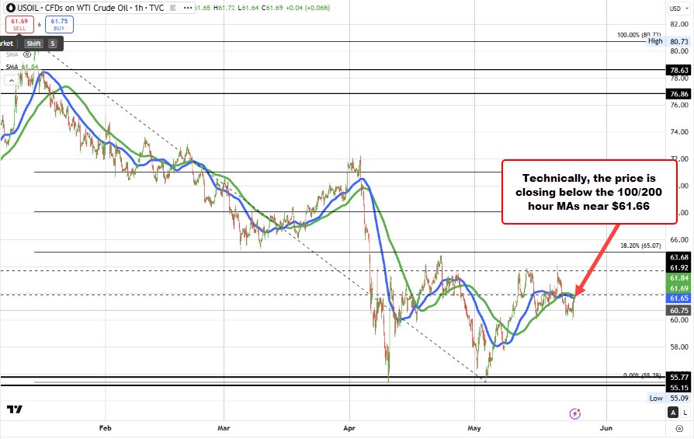Open time axis settings gear icon
This screenshot has height=439, width=694.
[678, 428]
